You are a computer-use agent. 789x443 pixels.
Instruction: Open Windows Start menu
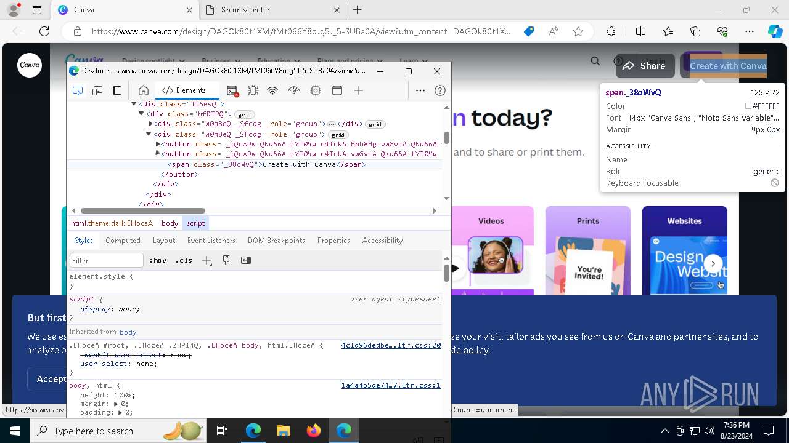(x=14, y=431)
